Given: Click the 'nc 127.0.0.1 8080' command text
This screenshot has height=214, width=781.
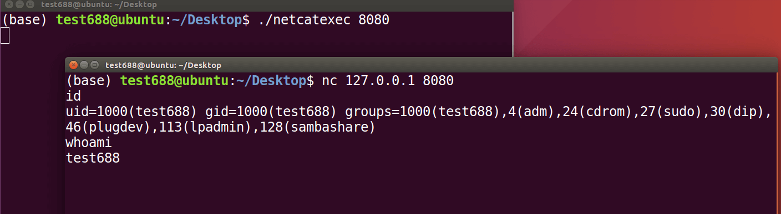Looking at the screenshot, I should click(x=388, y=81).
